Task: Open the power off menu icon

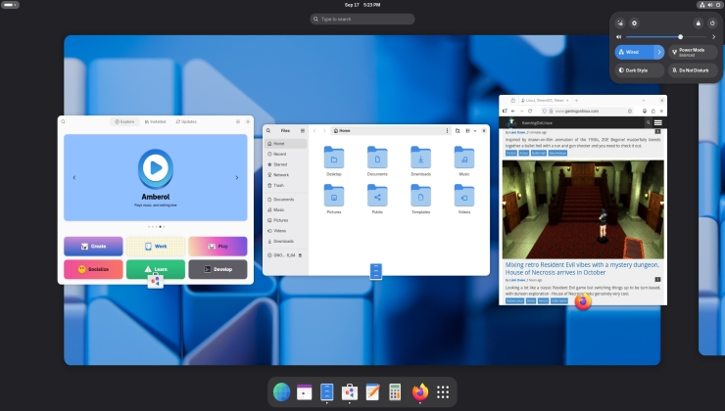Action: [711, 23]
